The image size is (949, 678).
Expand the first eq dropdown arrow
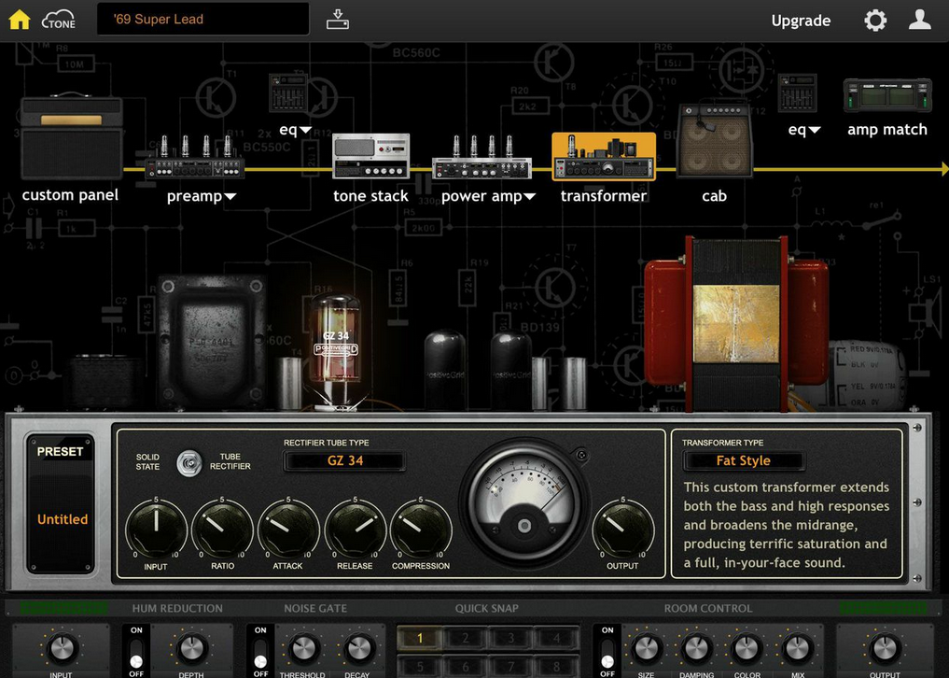(x=306, y=130)
